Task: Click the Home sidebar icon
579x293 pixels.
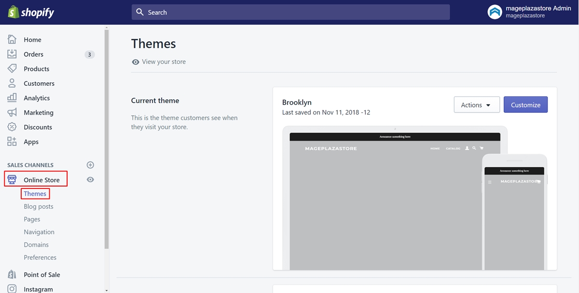Action: tap(12, 40)
